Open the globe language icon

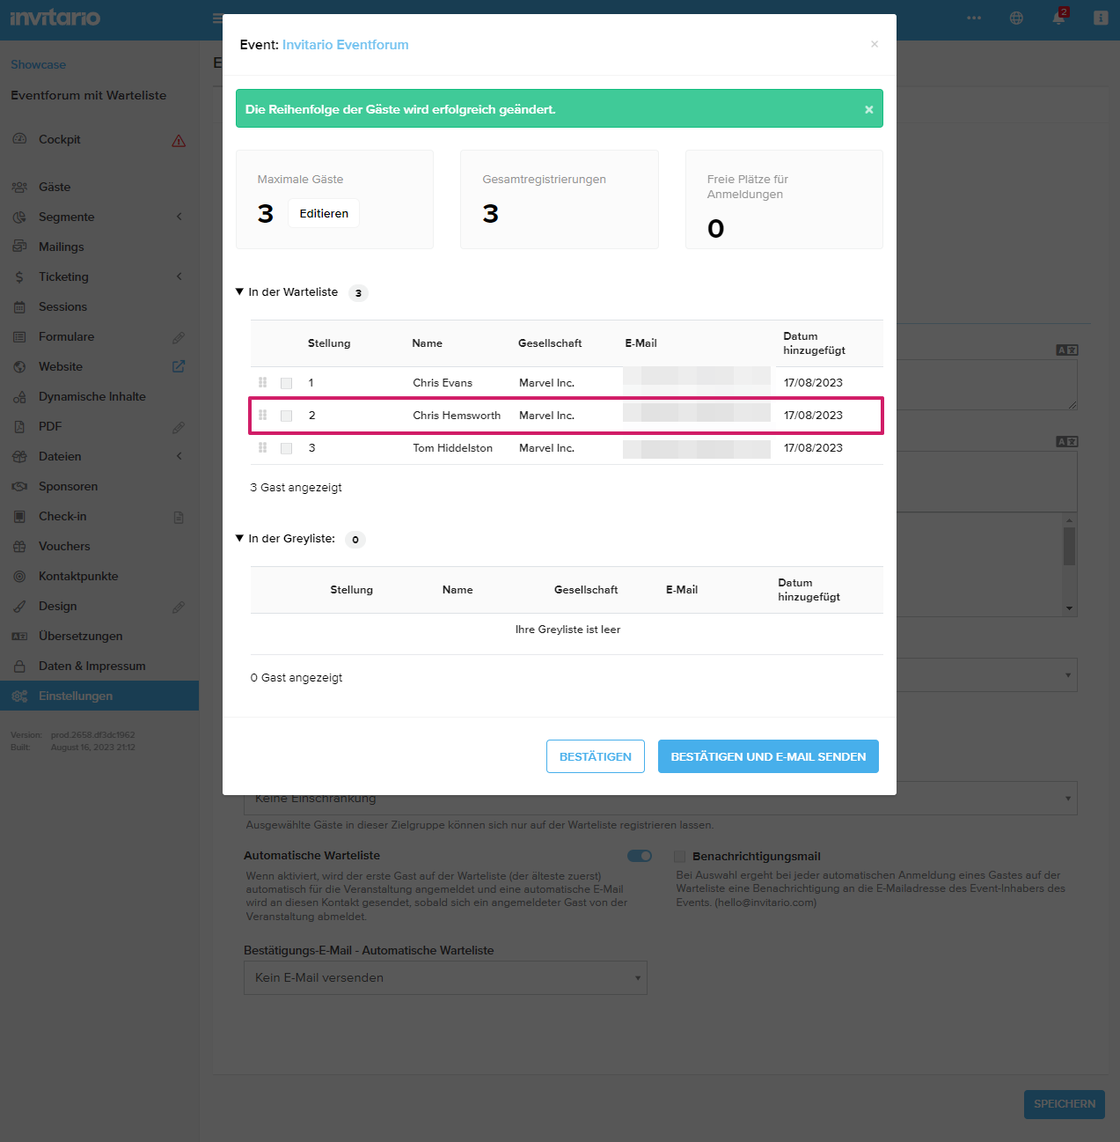(x=1016, y=18)
